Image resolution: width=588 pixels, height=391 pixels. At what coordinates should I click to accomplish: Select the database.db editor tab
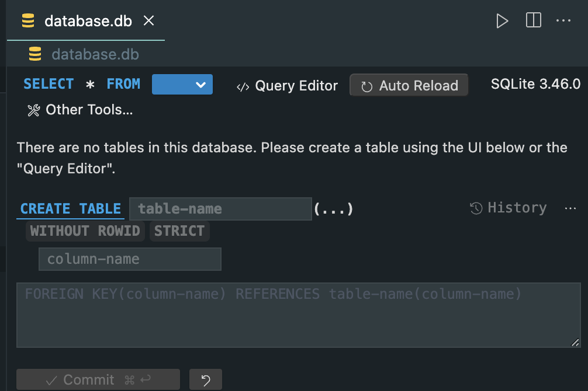pyautogui.click(x=88, y=21)
